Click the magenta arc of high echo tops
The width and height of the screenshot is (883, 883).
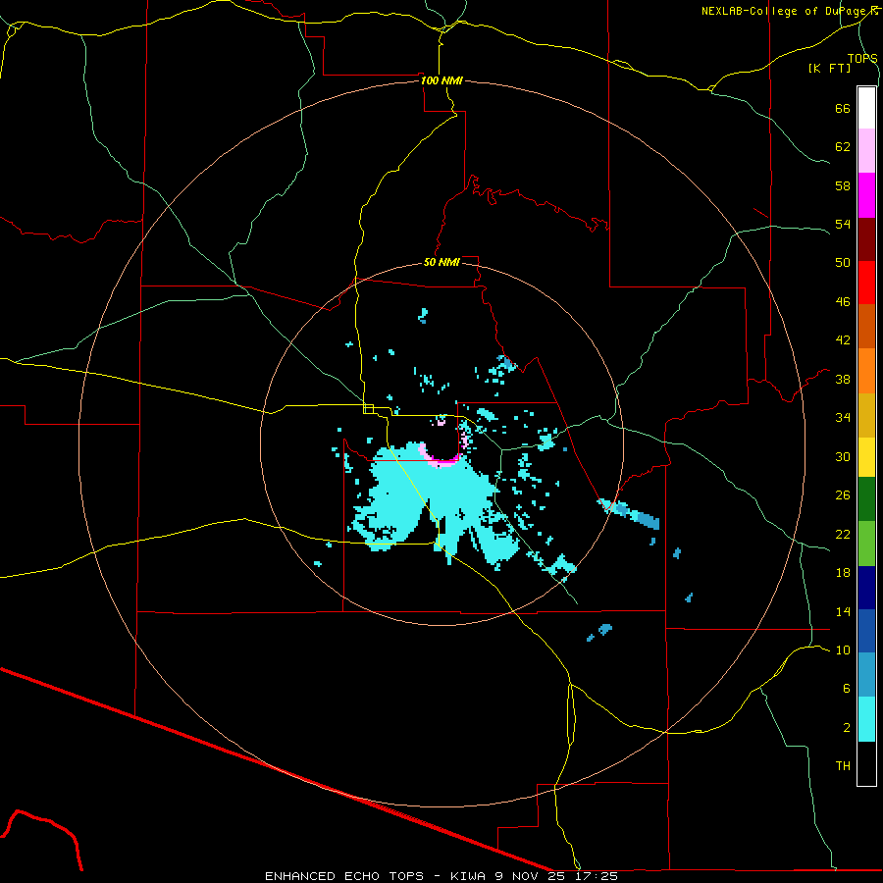[x=441, y=461]
